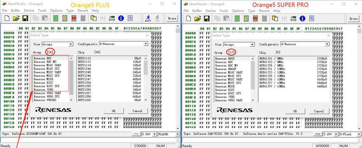Screen dimensions: 362x148
Task: Click group list scrollbar in Orange5 PLUS dialog
Action: pos(71,79)
